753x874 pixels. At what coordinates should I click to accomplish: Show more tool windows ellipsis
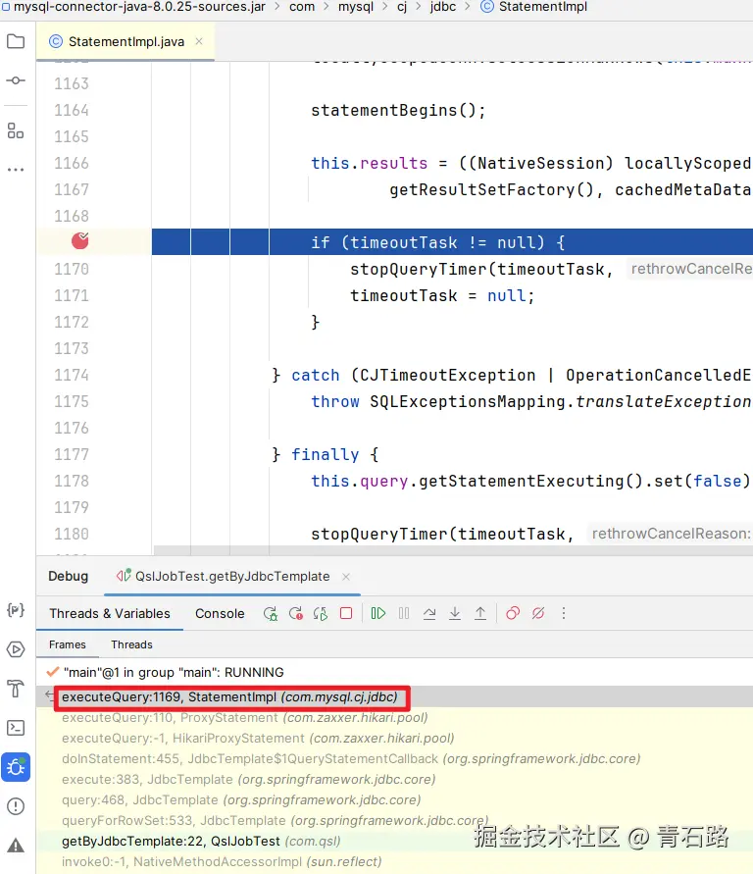(x=16, y=169)
